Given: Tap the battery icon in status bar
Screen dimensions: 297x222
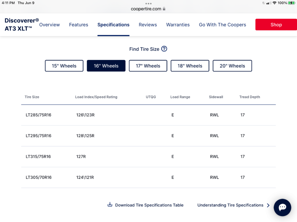Looking at the screenshot, I should click(x=292, y=3).
